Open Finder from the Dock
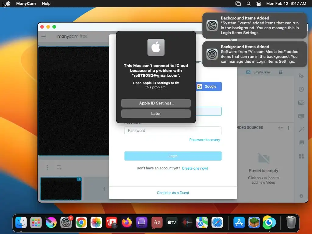The height and width of the screenshot is (234, 312). pos(21,222)
